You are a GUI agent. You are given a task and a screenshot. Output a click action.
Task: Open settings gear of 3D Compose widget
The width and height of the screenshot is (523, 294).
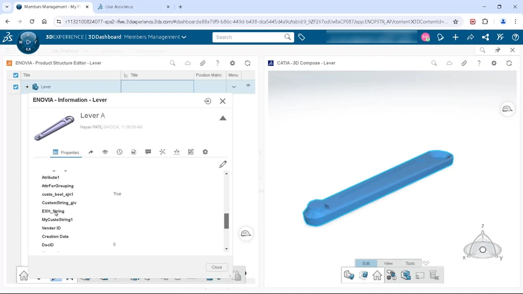click(x=494, y=63)
